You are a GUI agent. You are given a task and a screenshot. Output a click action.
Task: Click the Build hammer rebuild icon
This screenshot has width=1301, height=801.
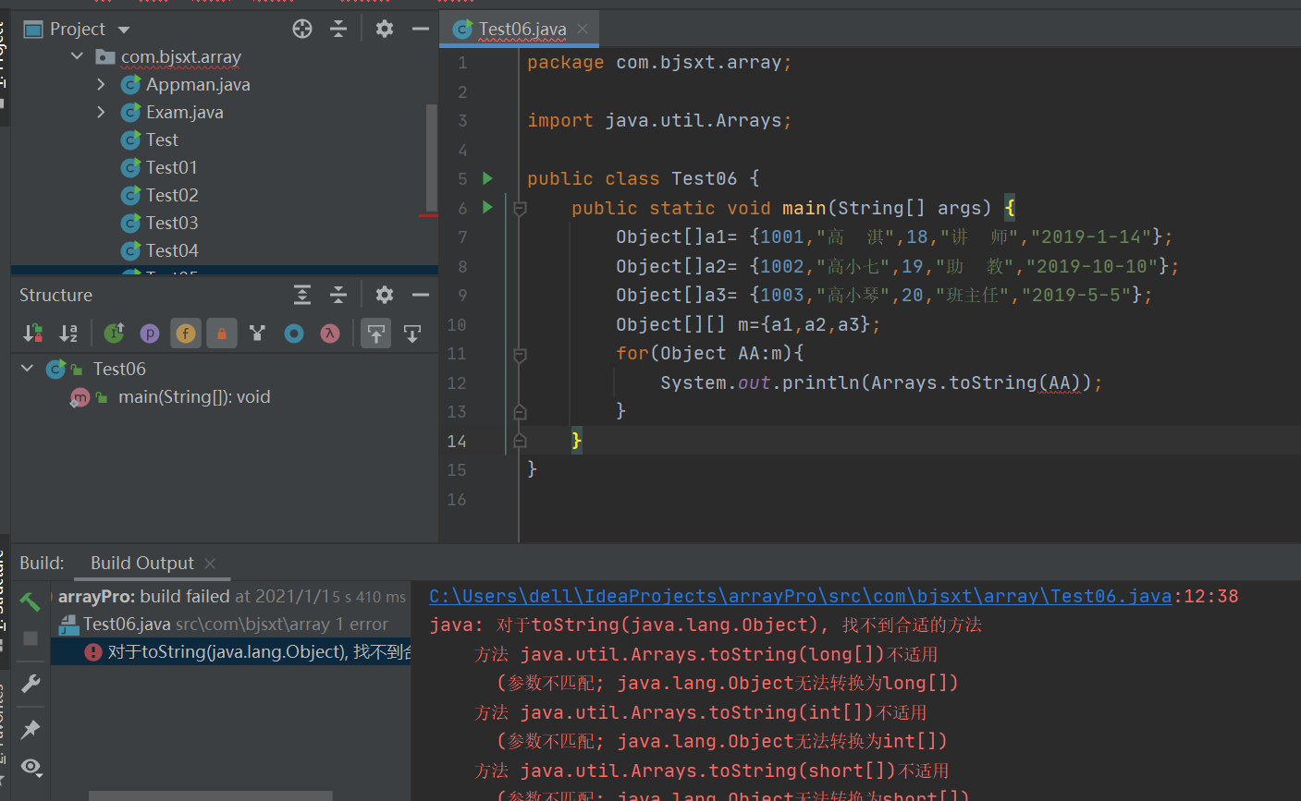click(x=31, y=601)
